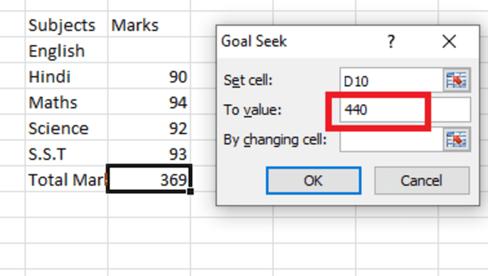This screenshot has height=276, width=488.
Task: Open Goal Seek help question mark
Action: pos(391,41)
